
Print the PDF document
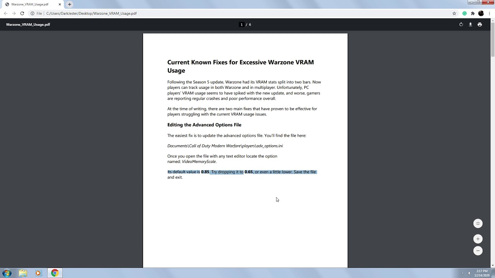coord(480,24)
